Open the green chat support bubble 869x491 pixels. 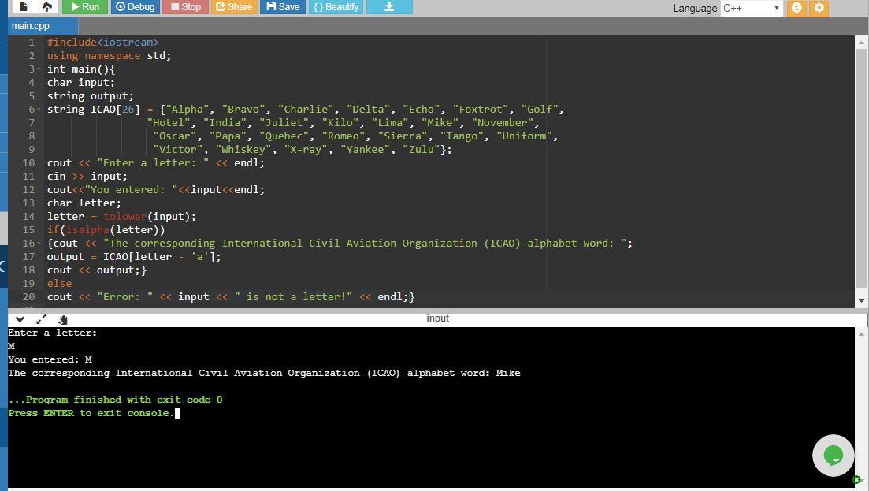point(833,455)
